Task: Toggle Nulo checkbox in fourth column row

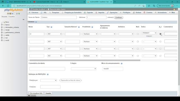Action: coord(138,56)
